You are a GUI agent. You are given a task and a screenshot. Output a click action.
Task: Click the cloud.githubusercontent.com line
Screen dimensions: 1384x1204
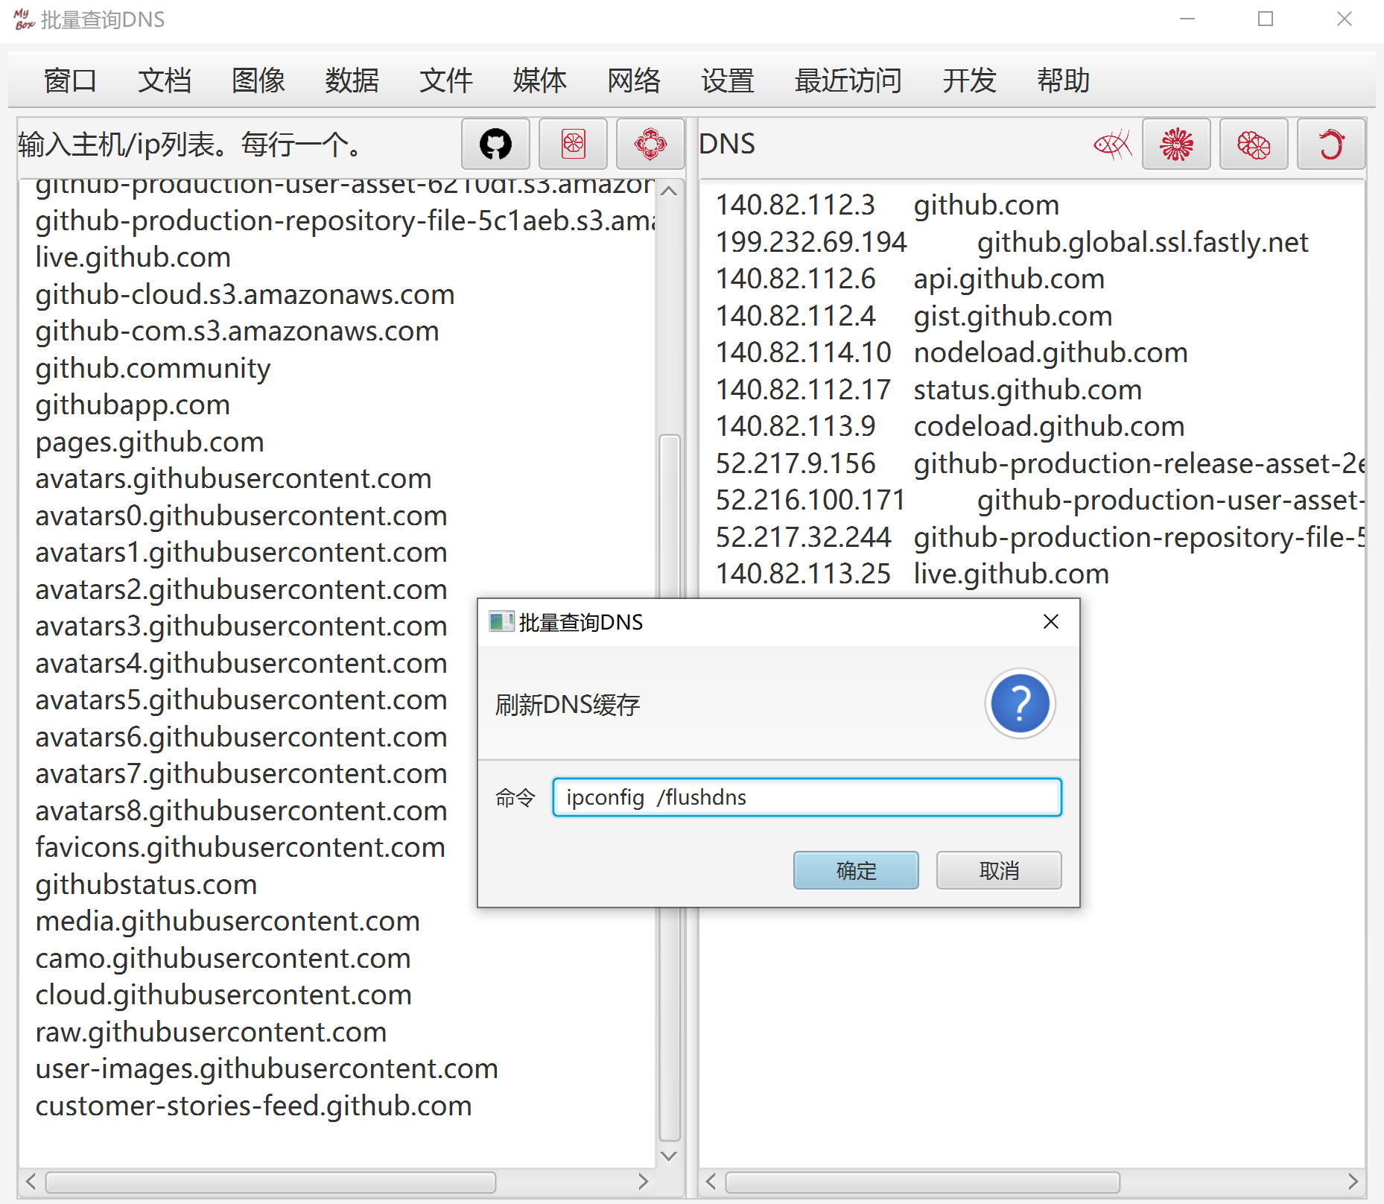coord(223,995)
